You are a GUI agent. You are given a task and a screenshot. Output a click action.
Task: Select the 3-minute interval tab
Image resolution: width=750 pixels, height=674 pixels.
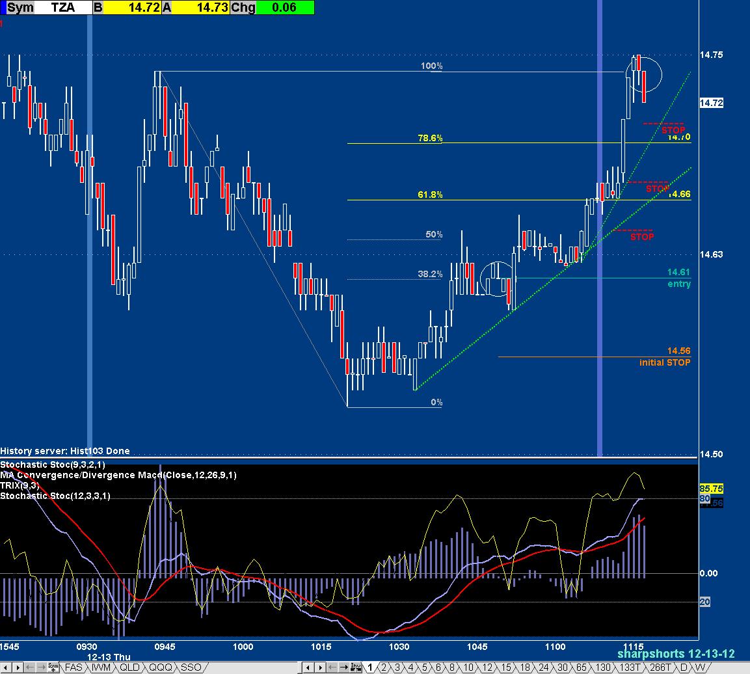click(x=397, y=667)
